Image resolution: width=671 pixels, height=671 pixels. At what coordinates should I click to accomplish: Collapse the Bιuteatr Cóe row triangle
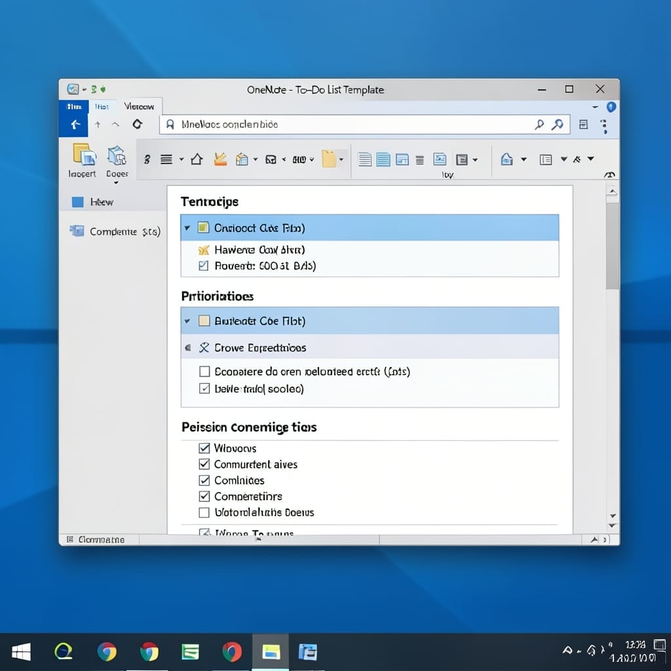(x=187, y=321)
